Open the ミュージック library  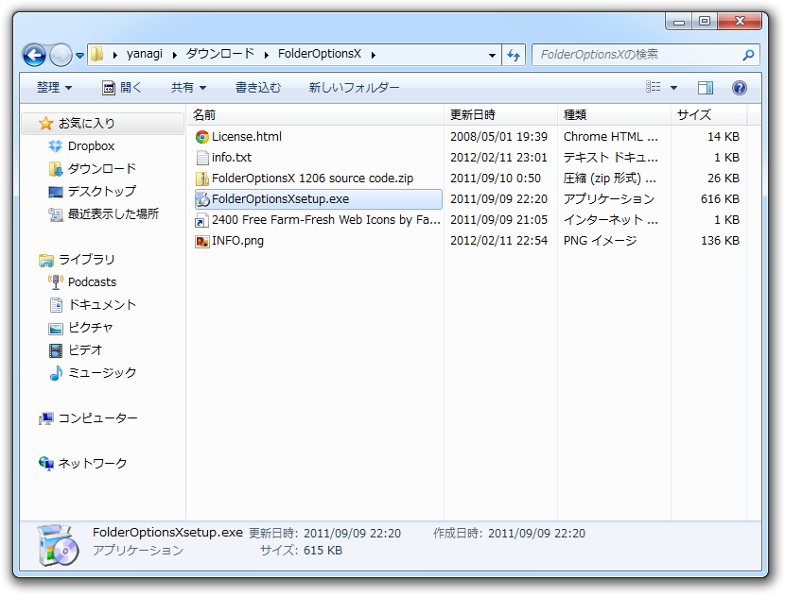pos(102,372)
